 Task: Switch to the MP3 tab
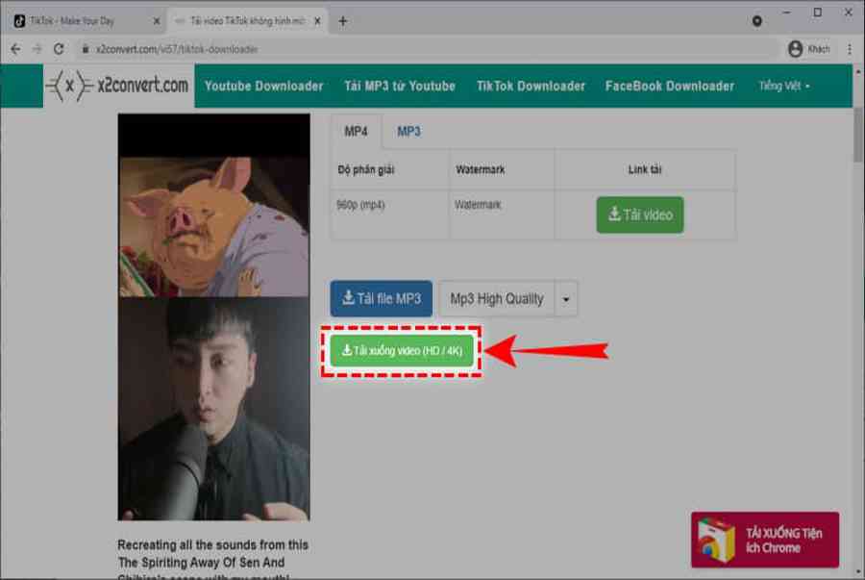pos(408,132)
